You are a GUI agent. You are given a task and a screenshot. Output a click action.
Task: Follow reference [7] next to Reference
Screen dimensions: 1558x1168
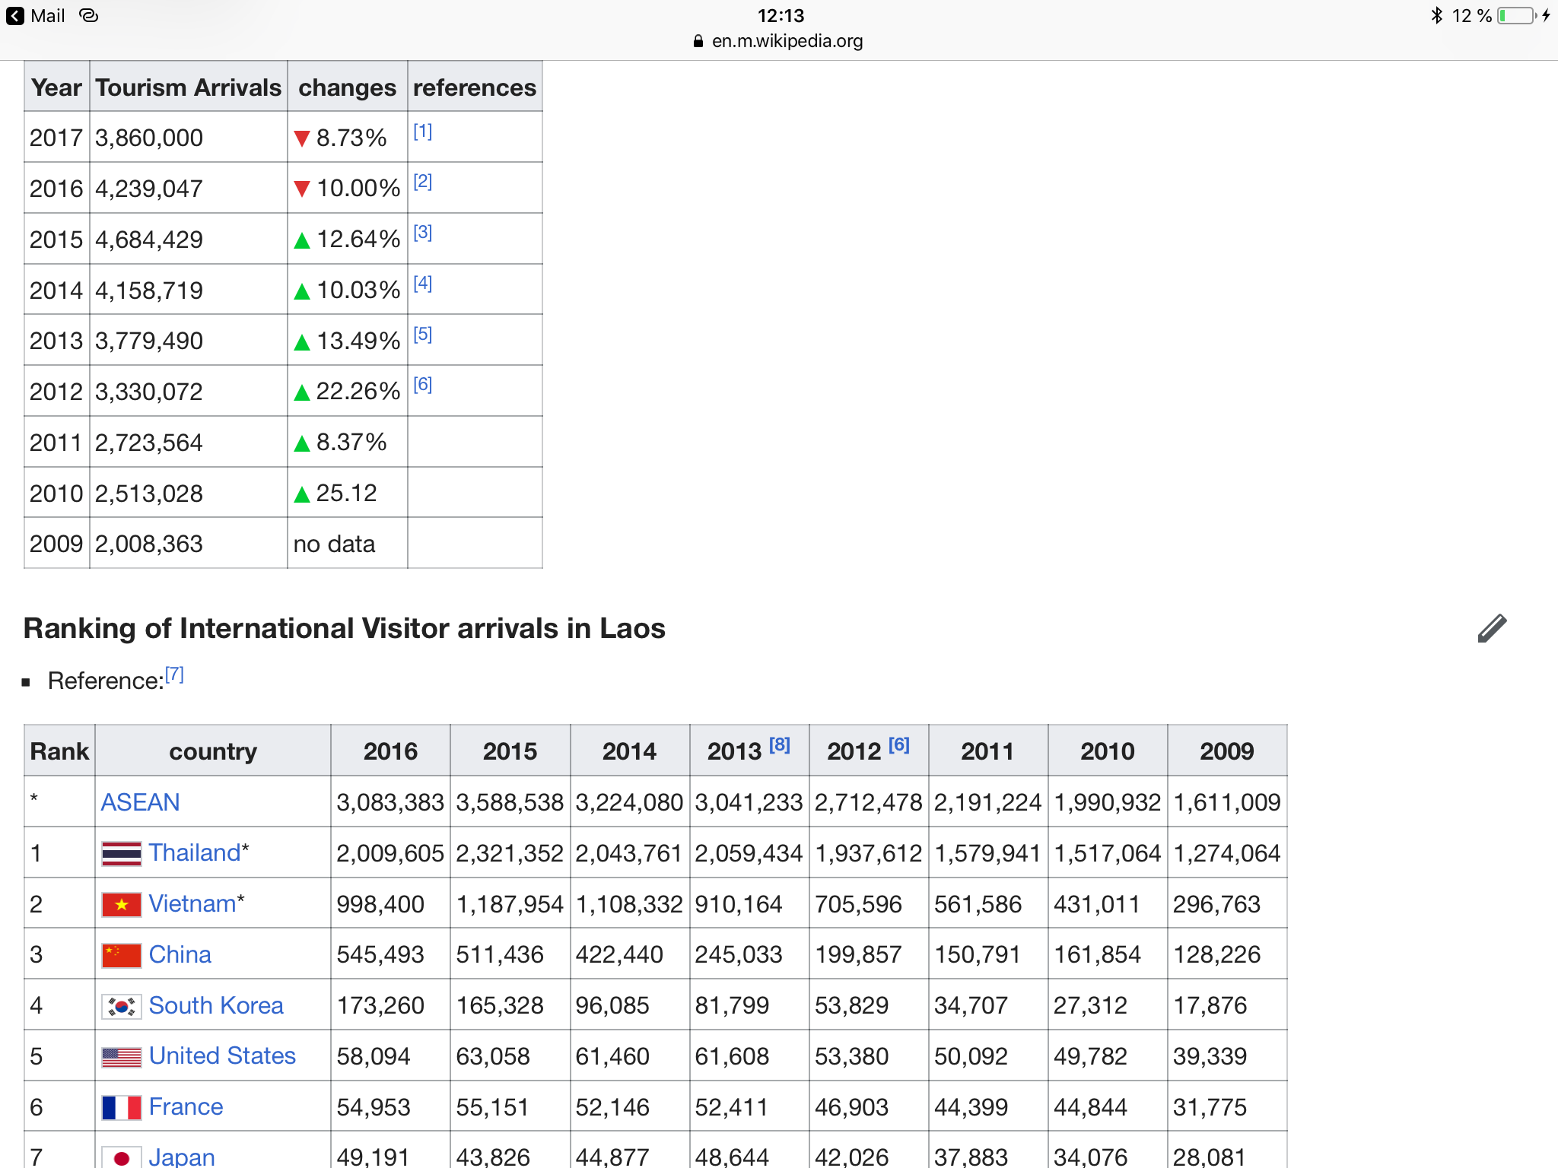(174, 674)
